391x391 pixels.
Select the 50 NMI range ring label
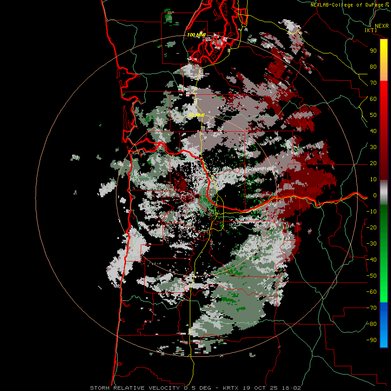tap(196, 115)
